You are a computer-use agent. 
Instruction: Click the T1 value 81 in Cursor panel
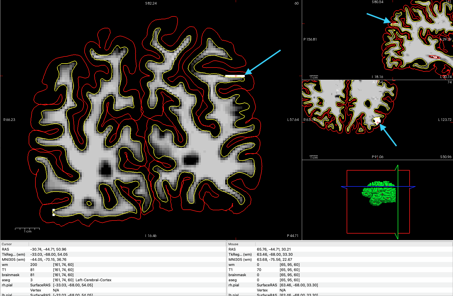click(x=32, y=270)
